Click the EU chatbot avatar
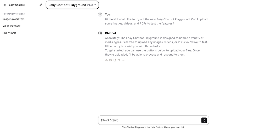 pyautogui.click(x=100, y=33)
